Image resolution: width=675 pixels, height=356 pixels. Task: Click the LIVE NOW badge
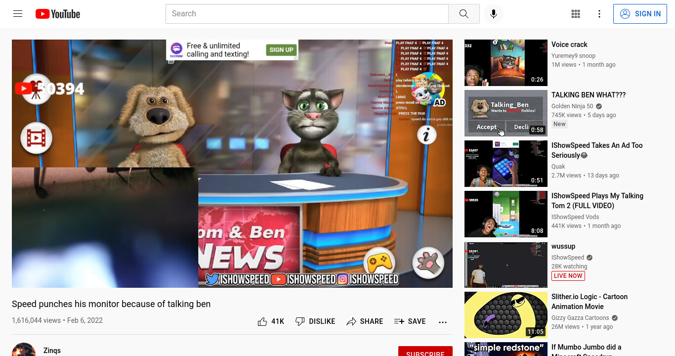568,276
